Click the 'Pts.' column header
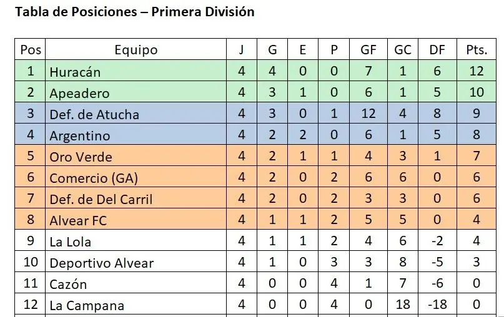 [x=476, y=50]
